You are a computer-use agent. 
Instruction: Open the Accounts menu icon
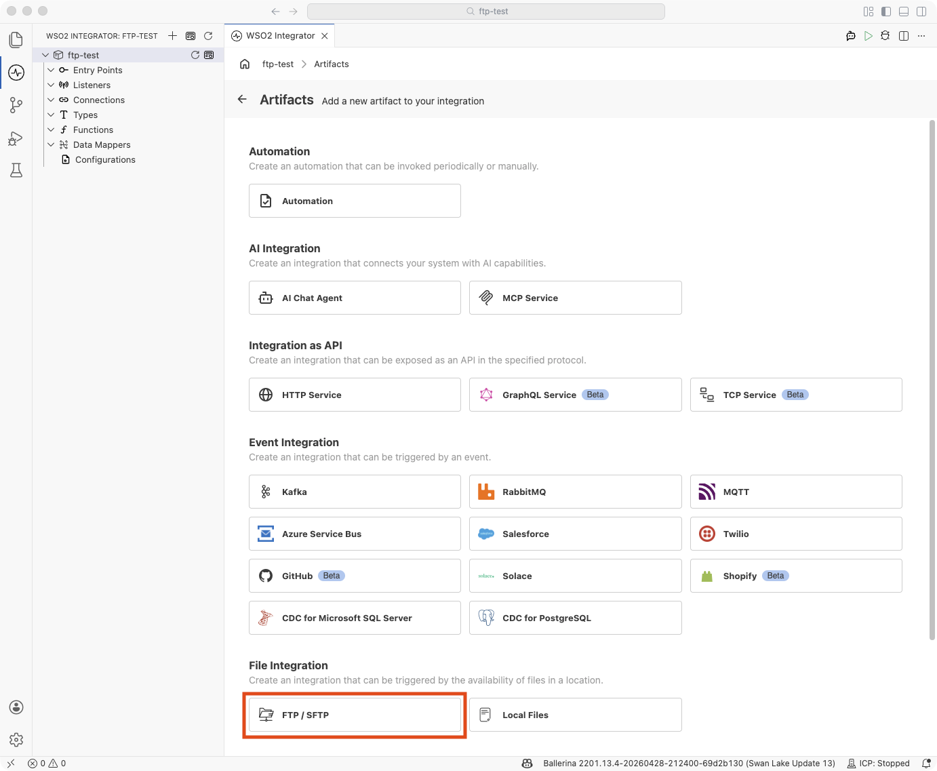(16, 707)
